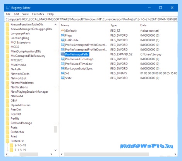This screenshot has height=161, width=182.
Task: Click the ProfileLoadTimeHigh value icon
Action: (x=63, y=59)
